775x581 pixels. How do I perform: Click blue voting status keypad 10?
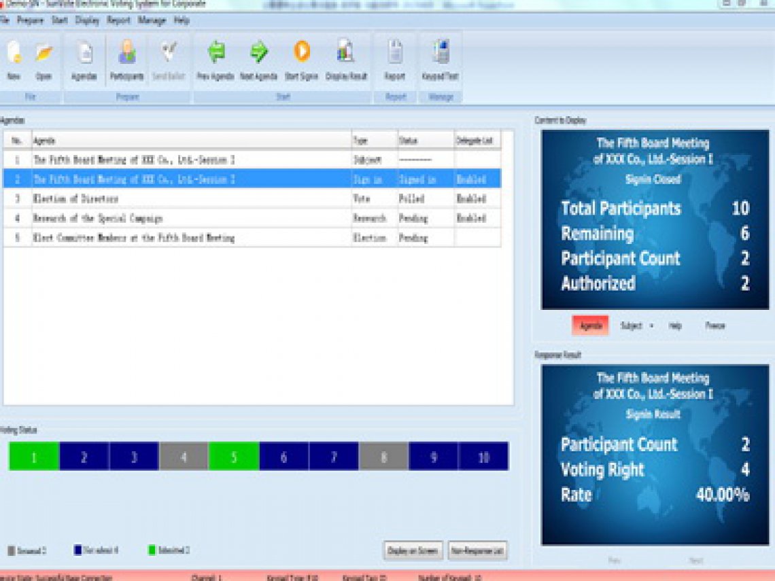[483, 456]
